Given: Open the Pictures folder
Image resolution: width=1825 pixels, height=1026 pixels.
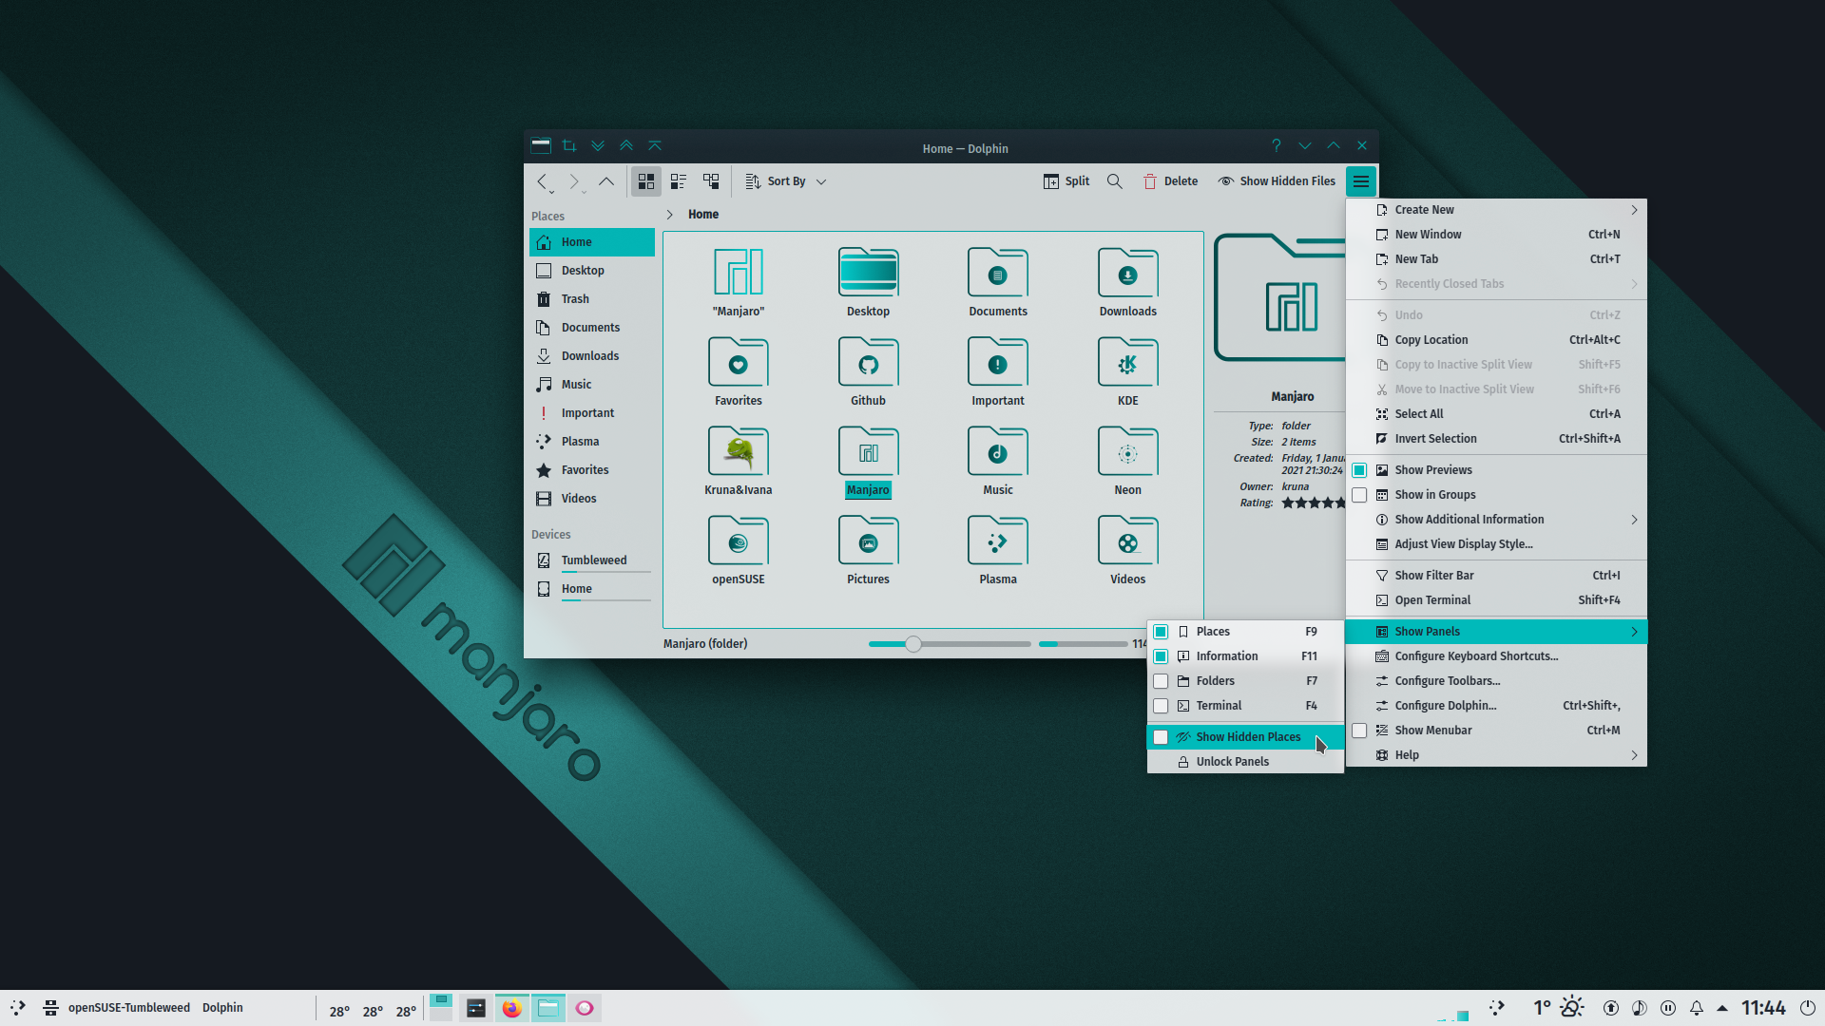Looking at the screenshot, I should [x=868, y=550].
